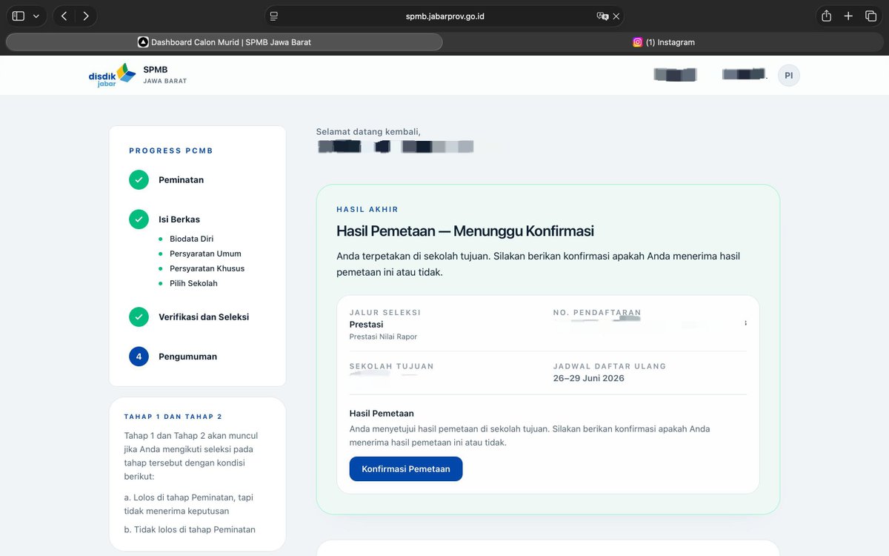The height and width of the screenshot is (556, 889).
Task: Show the tab overview icon
Action: [x=870, y=16]
